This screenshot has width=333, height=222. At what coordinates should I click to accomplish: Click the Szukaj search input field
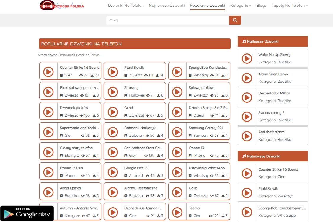[x=167, y=20]
